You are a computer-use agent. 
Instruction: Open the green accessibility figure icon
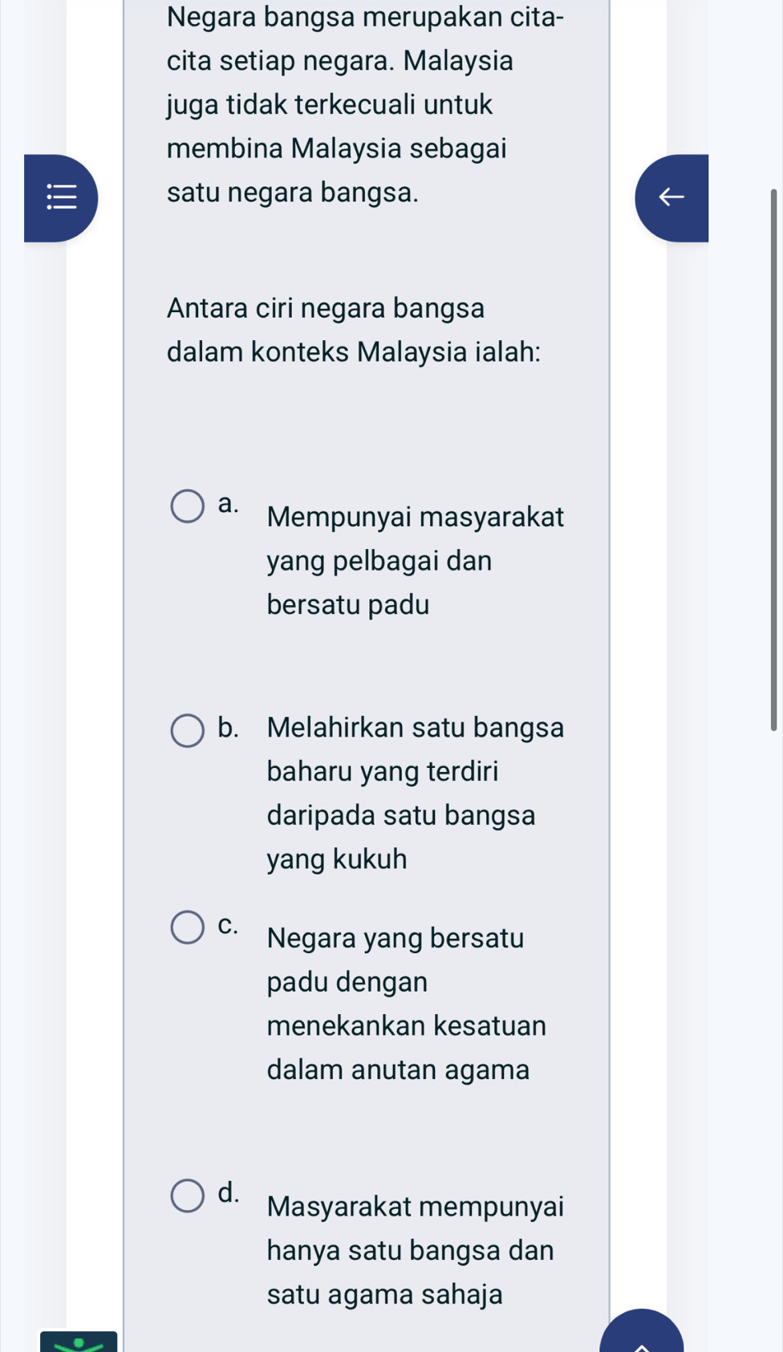79,1342
